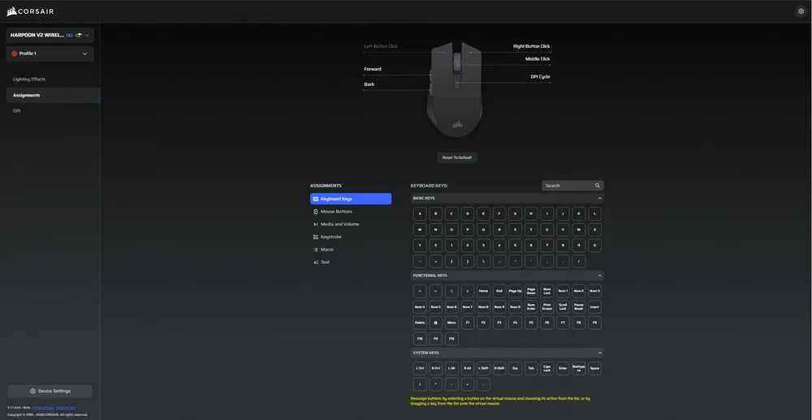The width and height of the screenshot is (812, 420).
Task: Choose the Space system key
Action: pyautogui.click(x=594, y=368)
